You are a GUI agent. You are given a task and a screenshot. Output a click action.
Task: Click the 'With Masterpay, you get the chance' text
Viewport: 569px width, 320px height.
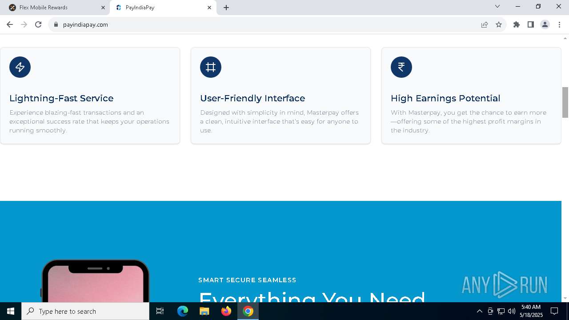(469, 121)
